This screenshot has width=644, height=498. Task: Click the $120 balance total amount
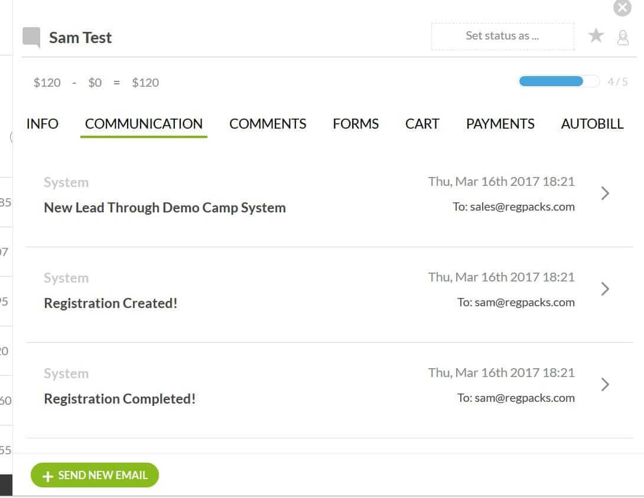click(145, 83)
